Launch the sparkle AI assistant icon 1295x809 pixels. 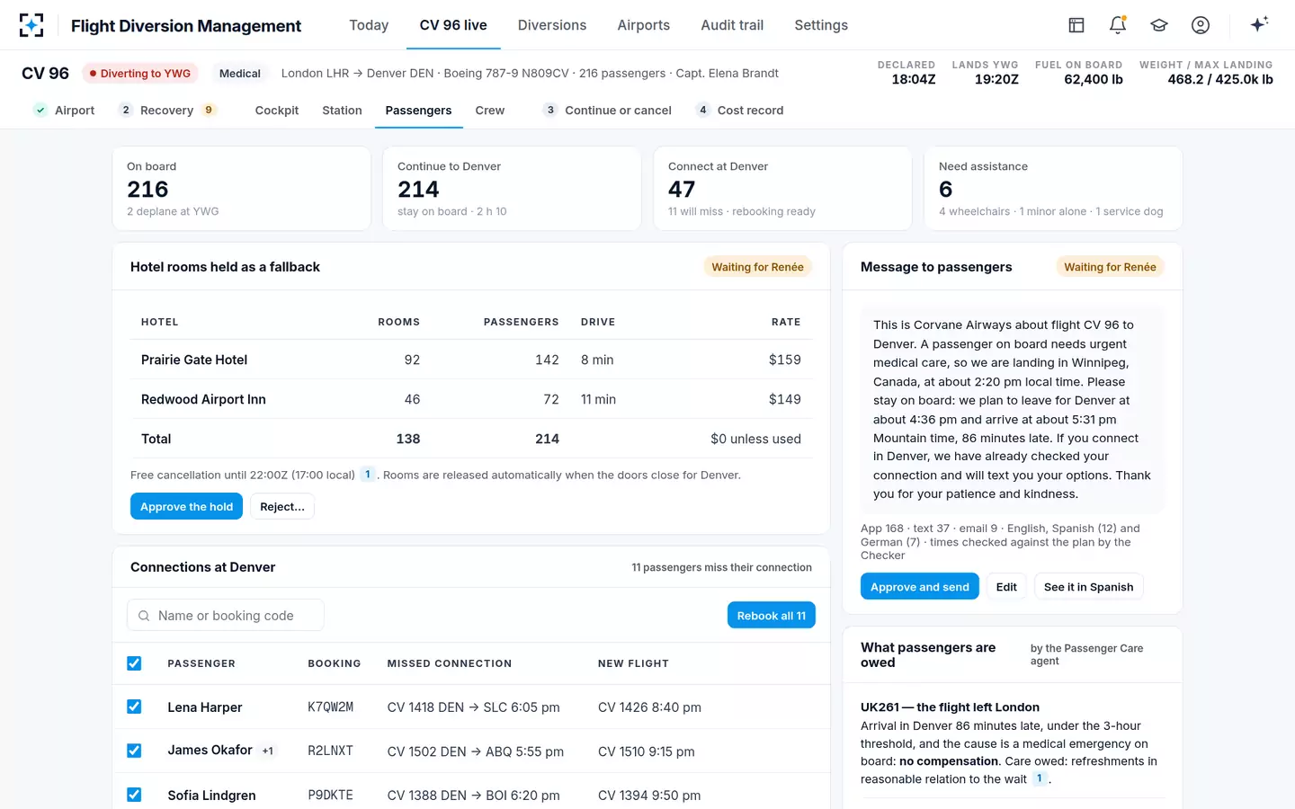pyautogui.click(x=1259, y=24)
